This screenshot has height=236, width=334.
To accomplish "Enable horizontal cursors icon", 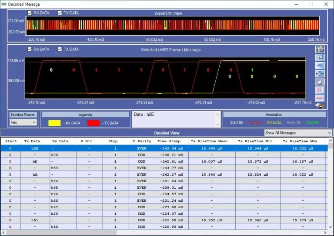I will click(x=320, y=98).
